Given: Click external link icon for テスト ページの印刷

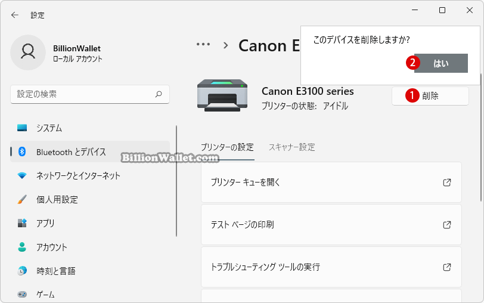Looking at the screenshot, I should [447, 224].
